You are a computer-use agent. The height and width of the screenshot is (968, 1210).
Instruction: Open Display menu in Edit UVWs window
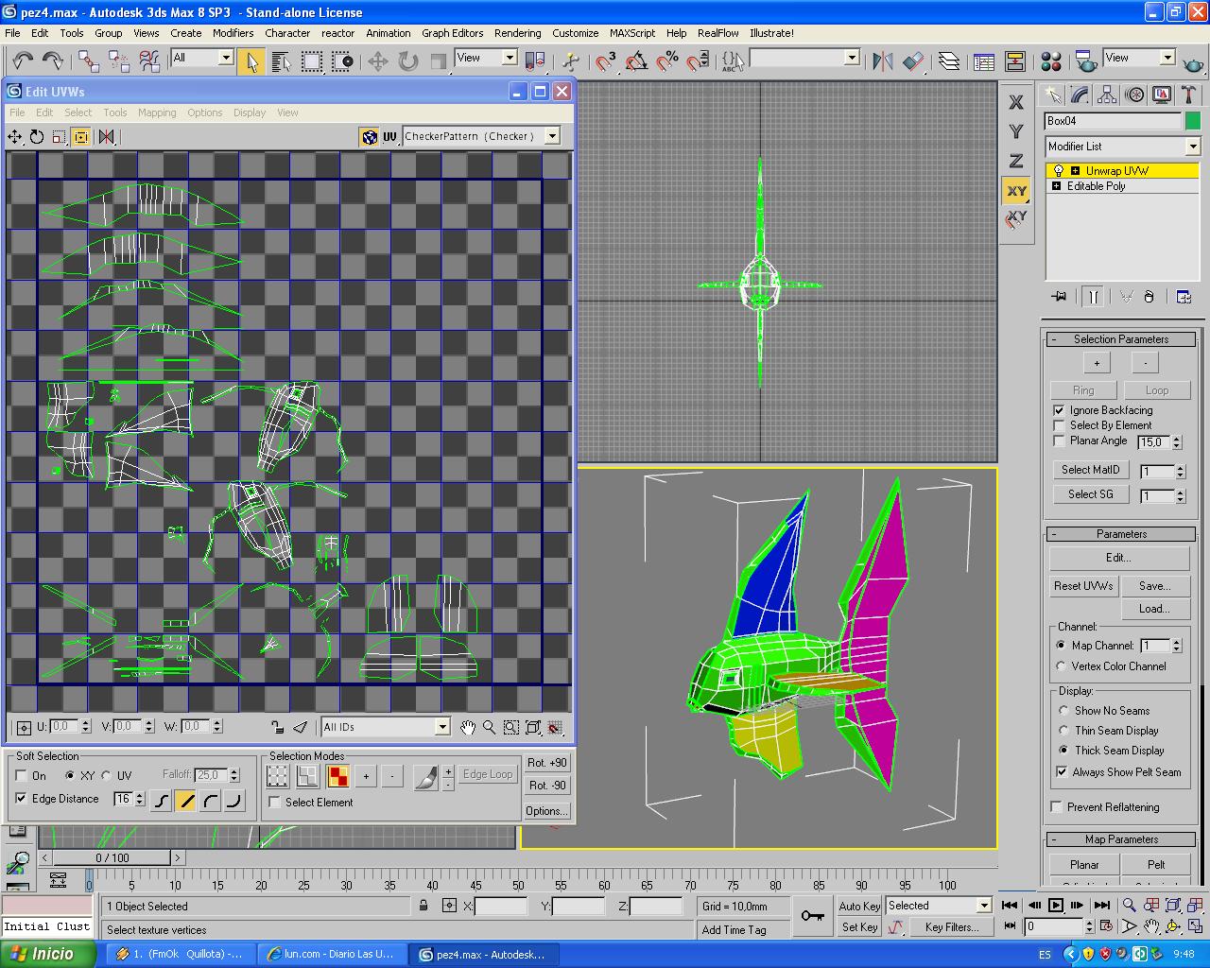tap(250, 112)
